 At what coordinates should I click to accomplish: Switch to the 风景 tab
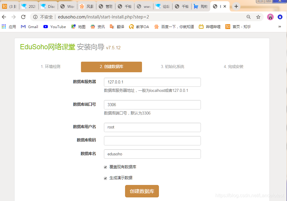(x=86, y=6)
